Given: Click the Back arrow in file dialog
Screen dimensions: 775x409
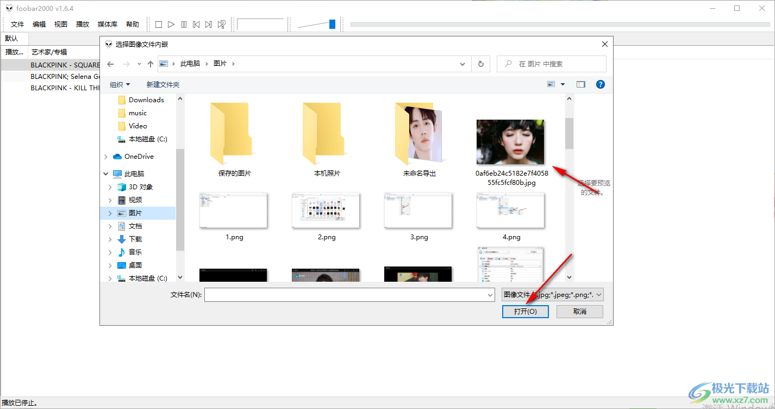Looking at the screenshot, I should click(x=111, y=64).
